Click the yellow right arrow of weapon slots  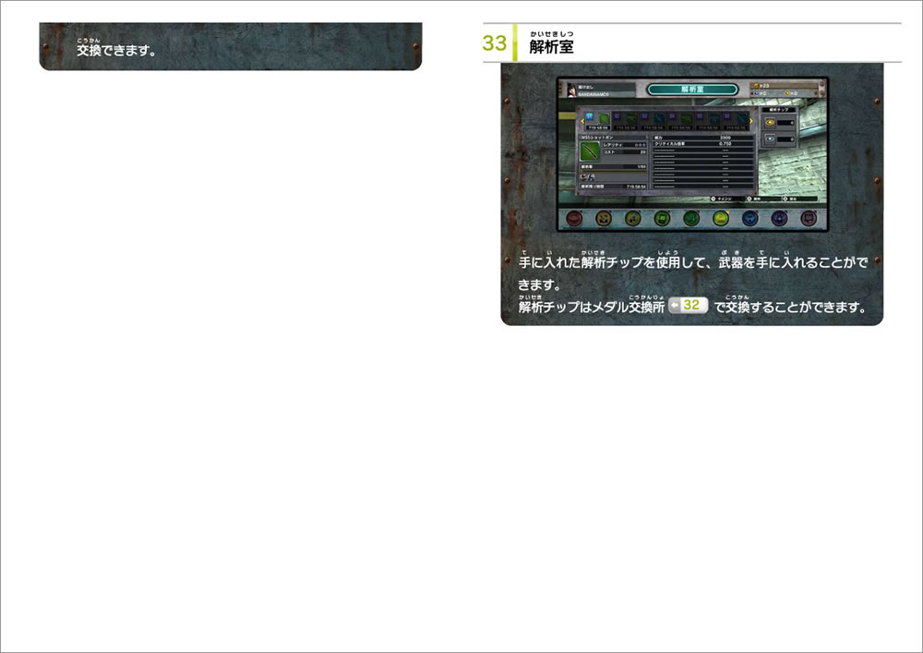pyautogui.click(x=751, y=121)
